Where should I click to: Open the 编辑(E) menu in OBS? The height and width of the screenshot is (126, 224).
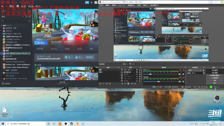point(108,5)
